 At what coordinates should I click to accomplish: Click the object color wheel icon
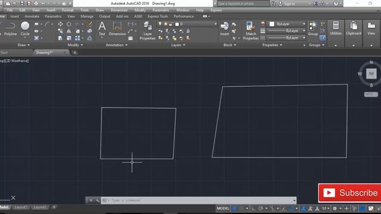point(263,24)
